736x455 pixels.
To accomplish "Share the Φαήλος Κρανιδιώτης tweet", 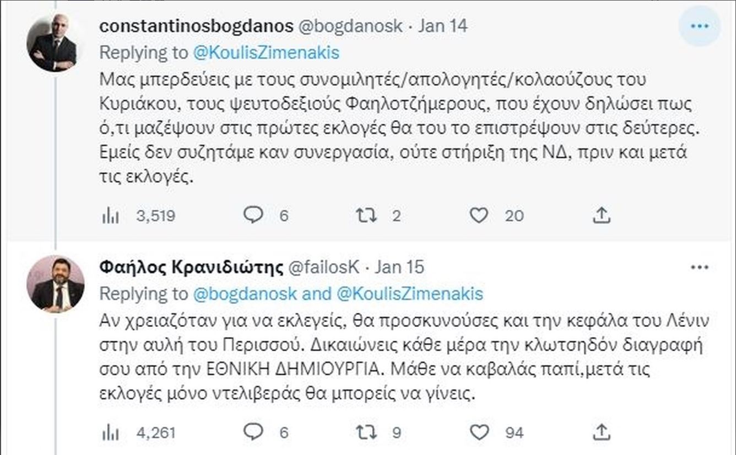I will point(602,432).
